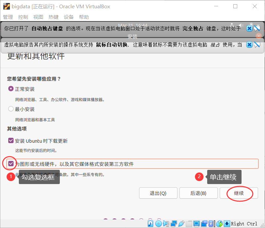Click the 后退(B) button
This screenshot has width=265, height=228.
198,193
